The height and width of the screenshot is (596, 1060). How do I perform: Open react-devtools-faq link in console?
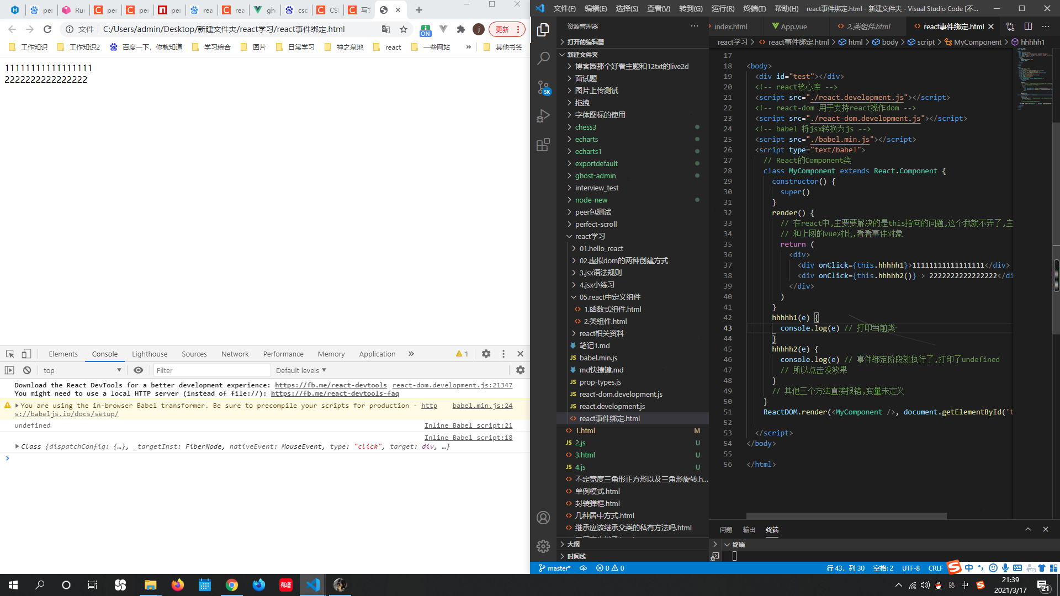click(x=335, y=393)
